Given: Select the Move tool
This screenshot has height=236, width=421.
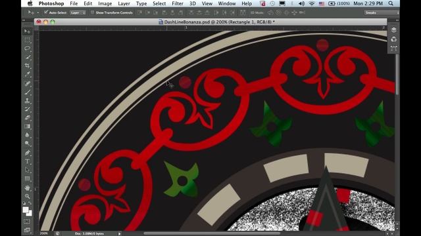Looking at the screenshot, I should [x=28, y=31].
